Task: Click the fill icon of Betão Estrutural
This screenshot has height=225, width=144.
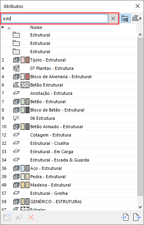Action: pyautogui.click(x=16, y=85)
